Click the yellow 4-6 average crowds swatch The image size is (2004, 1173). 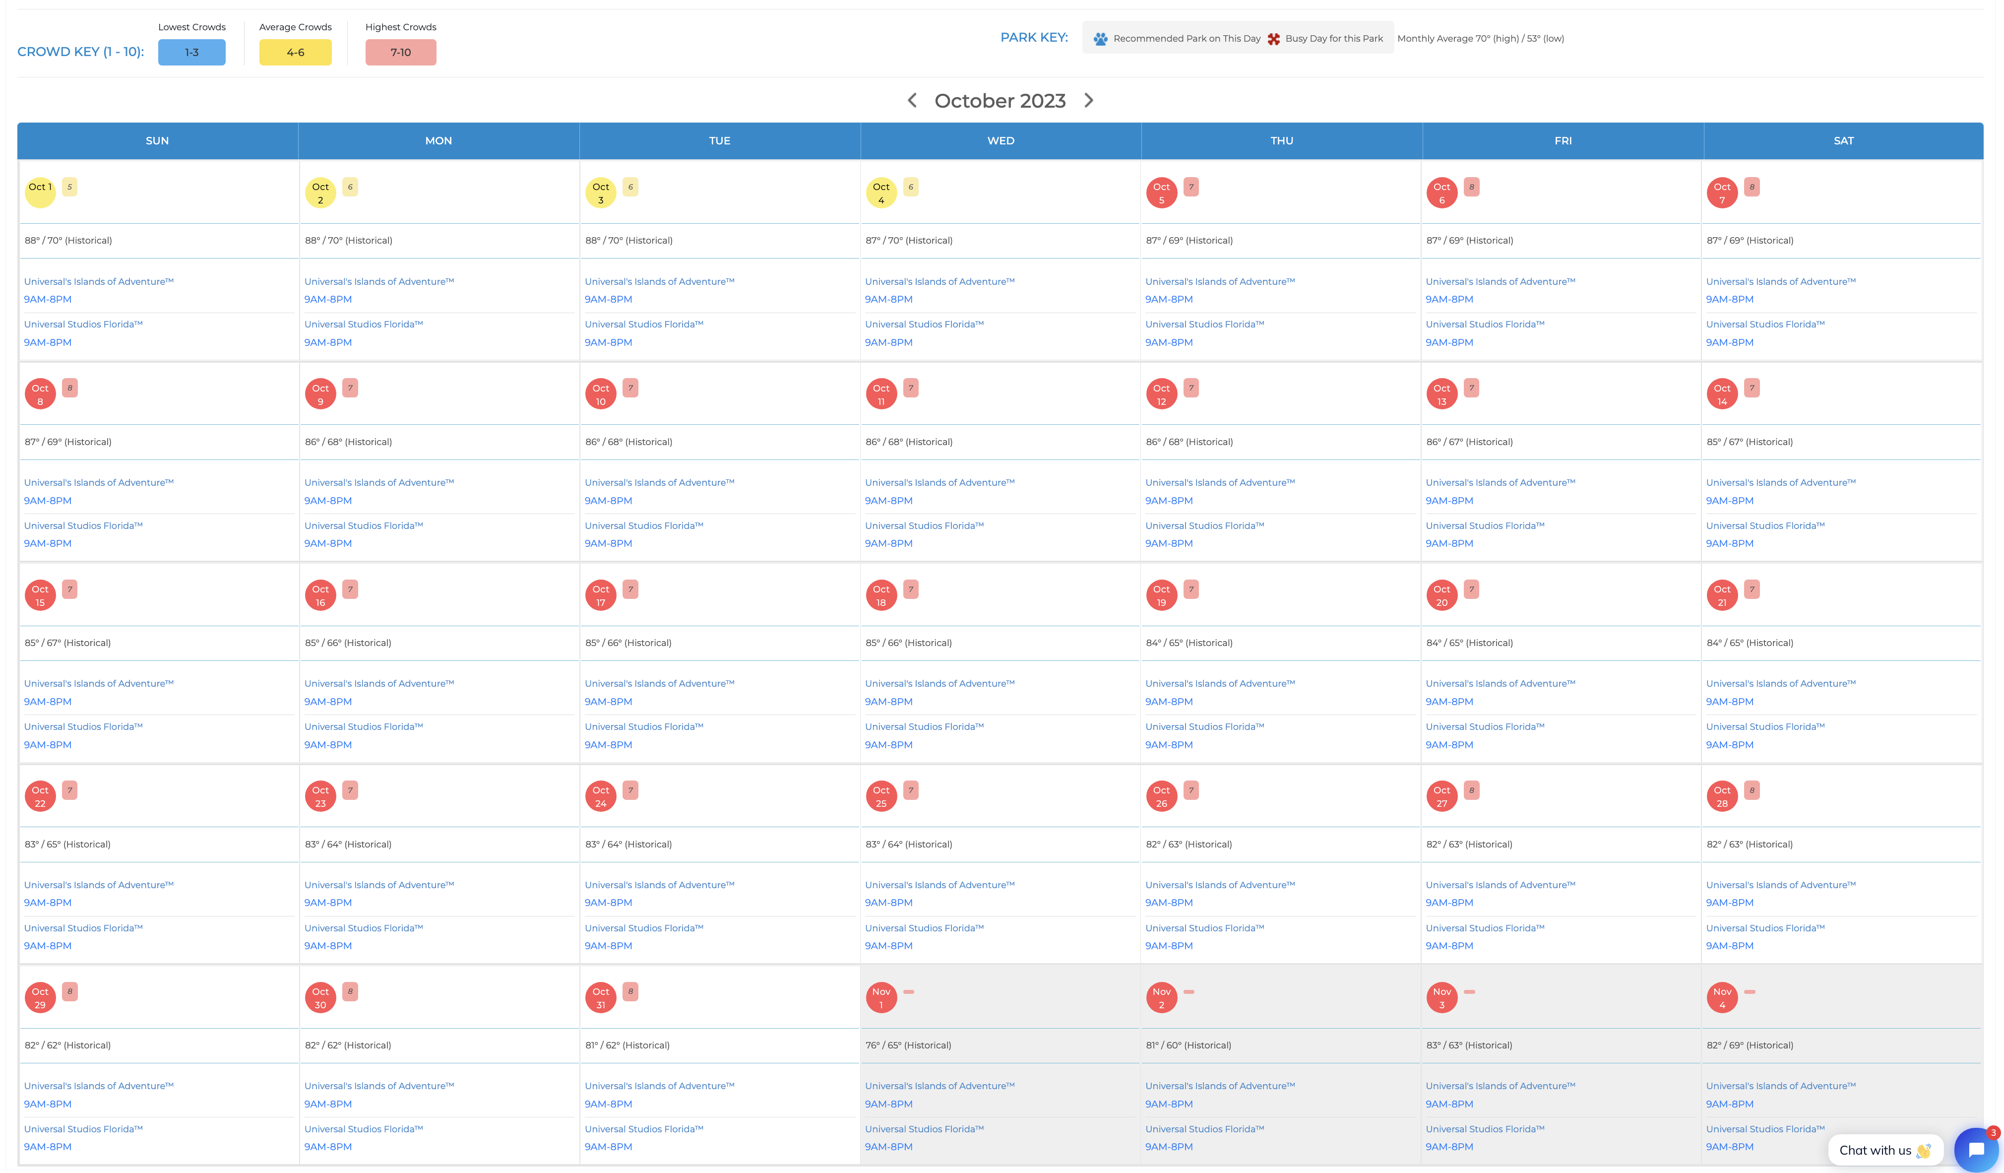coord(295,53)
